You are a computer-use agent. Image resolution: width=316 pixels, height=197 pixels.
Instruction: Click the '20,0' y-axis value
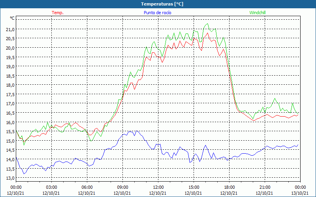click(10, 48)
